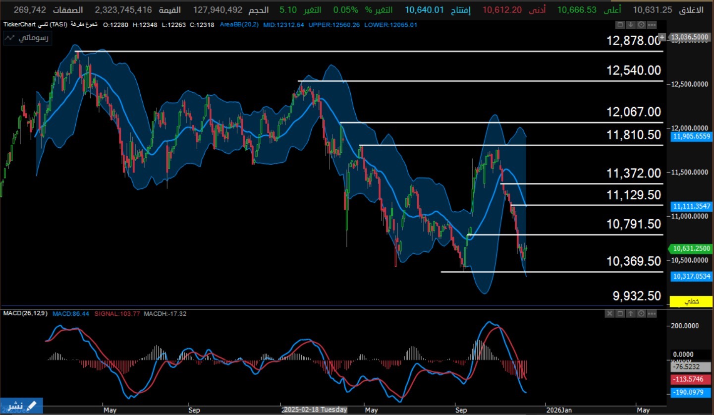Maximize the MACD indicator panel
Image resolution: width=714 pixels, height=415 pixels.
click(620, 313)
